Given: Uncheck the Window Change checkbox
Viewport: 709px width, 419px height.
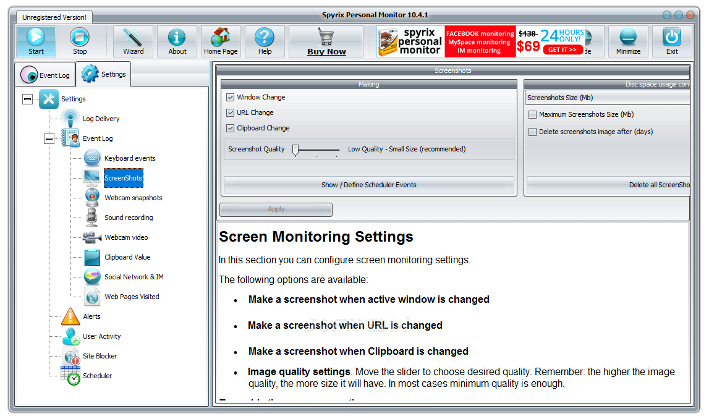Looking at the screenshot, I should [230, 97].
